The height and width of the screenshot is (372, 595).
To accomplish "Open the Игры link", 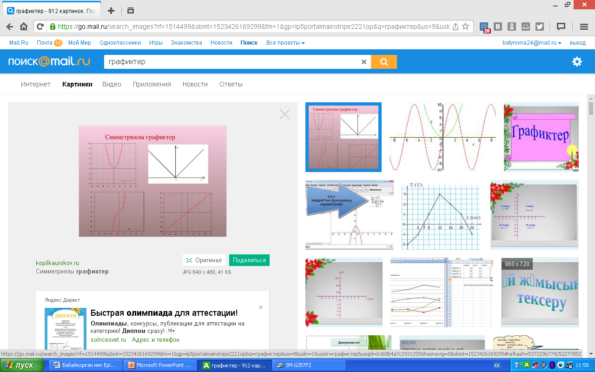I will point(156,43).
